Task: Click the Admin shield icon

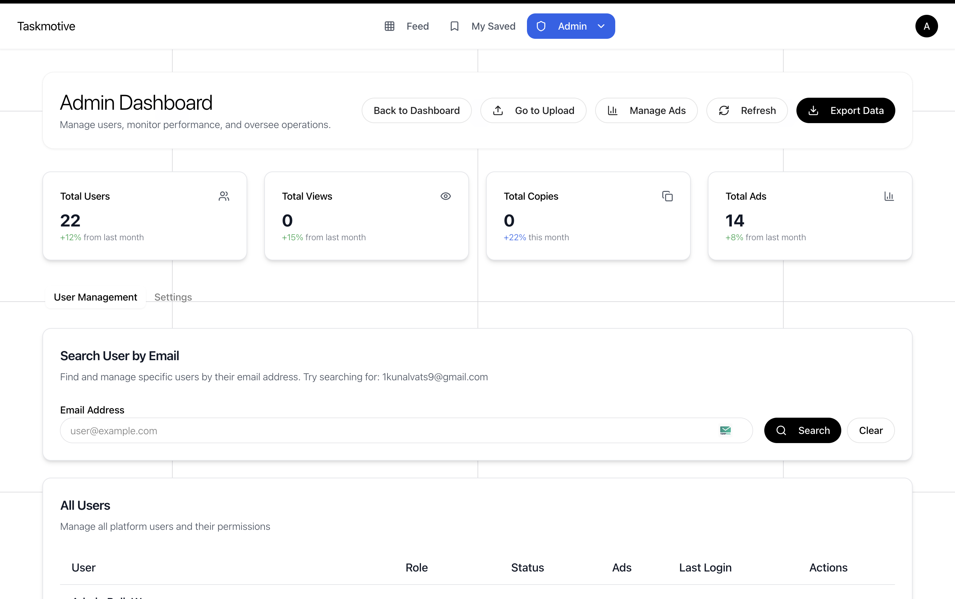Action: (541, 26)
